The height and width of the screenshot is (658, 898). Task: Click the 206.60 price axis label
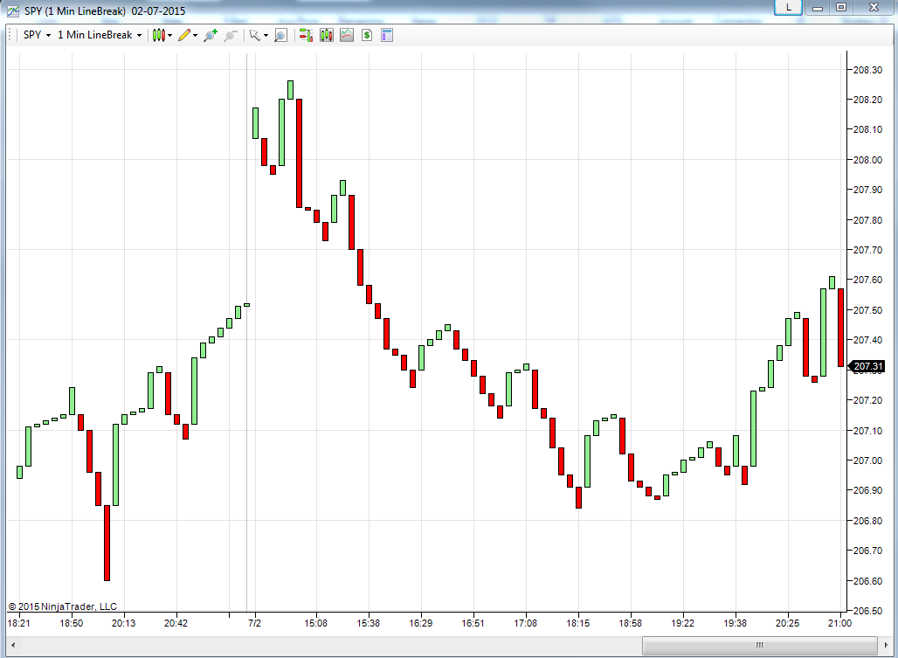point(867,581)
